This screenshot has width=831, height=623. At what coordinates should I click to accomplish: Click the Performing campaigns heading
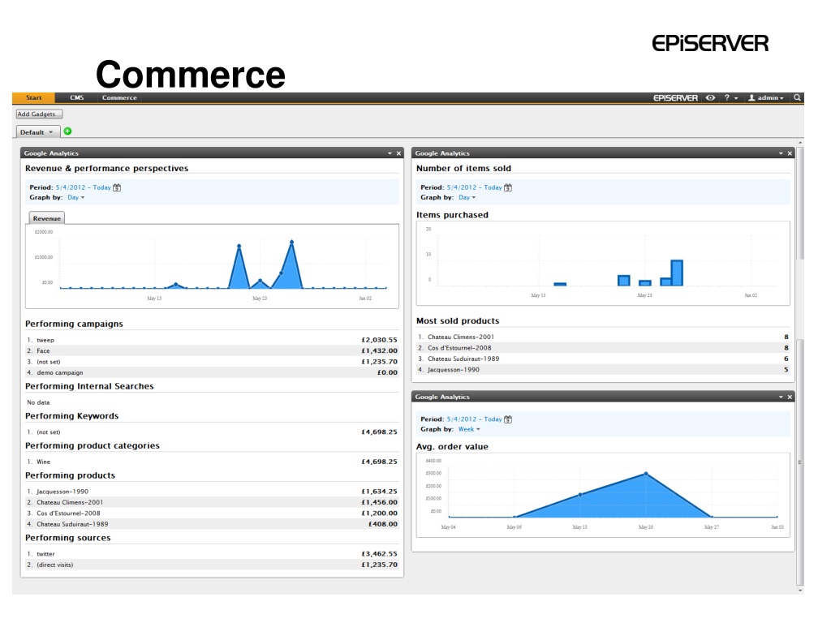coord(74,324)
